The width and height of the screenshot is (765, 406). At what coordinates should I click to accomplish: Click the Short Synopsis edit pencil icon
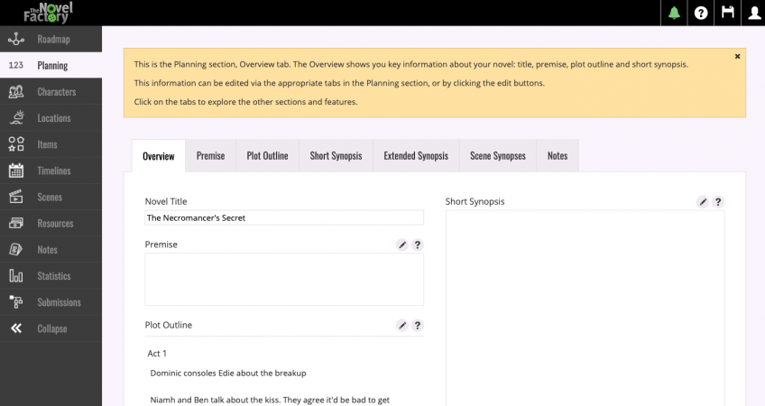(703, 202)
